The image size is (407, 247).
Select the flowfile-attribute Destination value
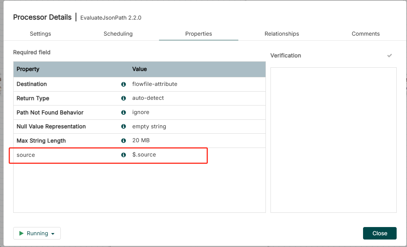coord(155,84)
